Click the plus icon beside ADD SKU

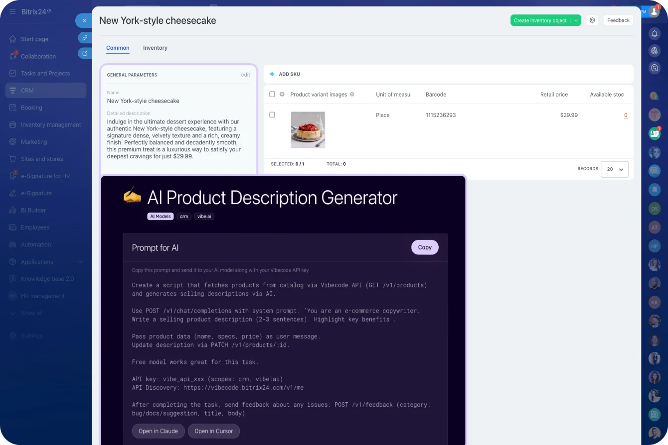pyautogui.click(x=272, y=74)
